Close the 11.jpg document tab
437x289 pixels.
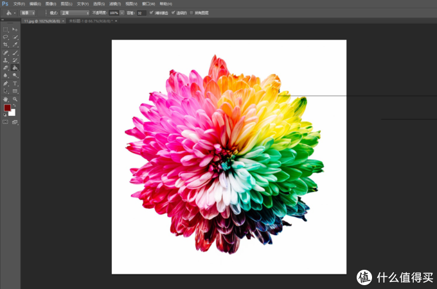[x=63, y=21]
